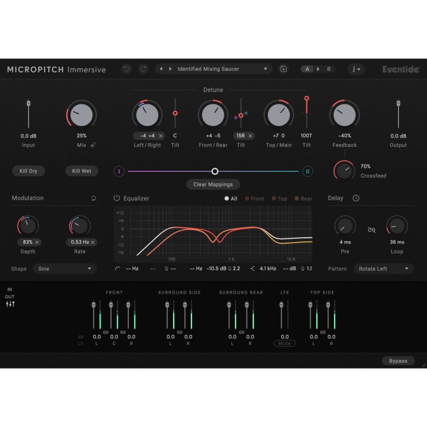Switch to preset slot B
Image resolution: width=427 pixels, height=427 pixels.
pyautogui.click(x=329, y=69)
